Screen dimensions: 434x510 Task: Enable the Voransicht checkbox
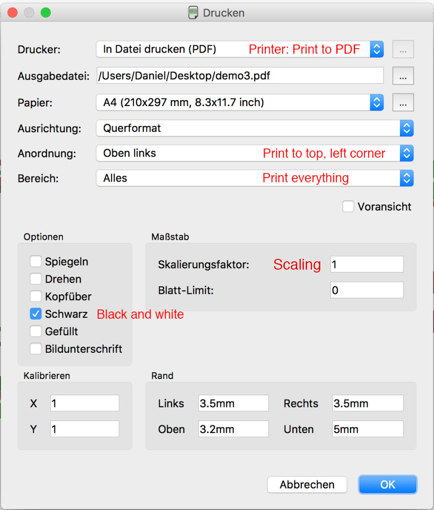pos(348,207)
